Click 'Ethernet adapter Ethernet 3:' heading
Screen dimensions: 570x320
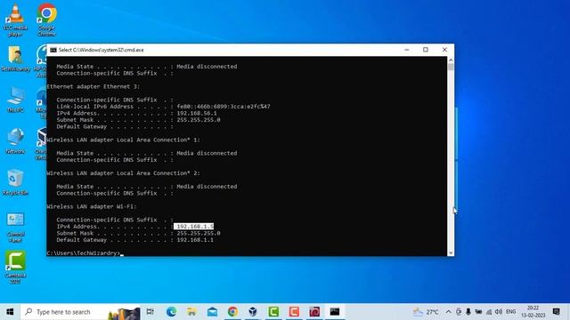[94, 86]
